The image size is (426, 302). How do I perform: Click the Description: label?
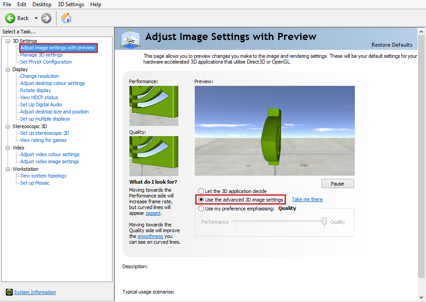[135, 266]
